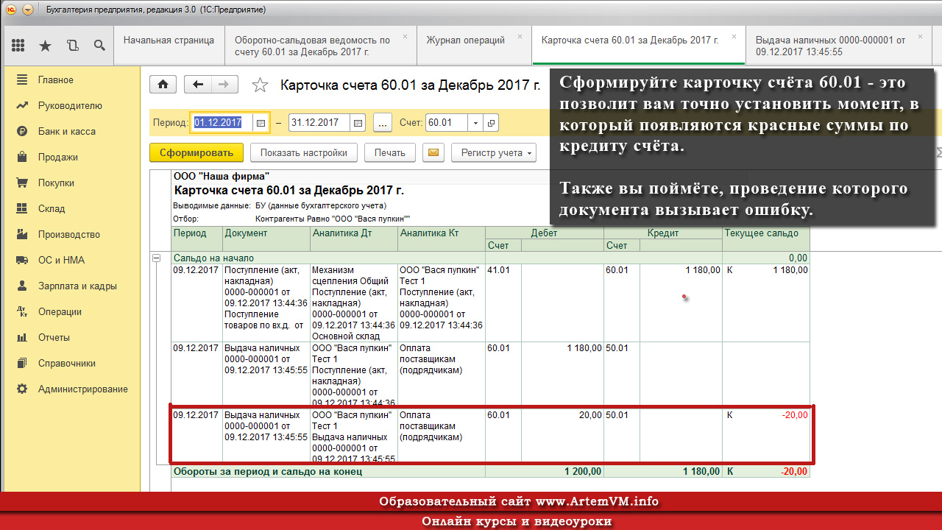Open calendar for start date 01.12.2017
Viewport: 942px width, 530px height.
(x=261, y=123)
